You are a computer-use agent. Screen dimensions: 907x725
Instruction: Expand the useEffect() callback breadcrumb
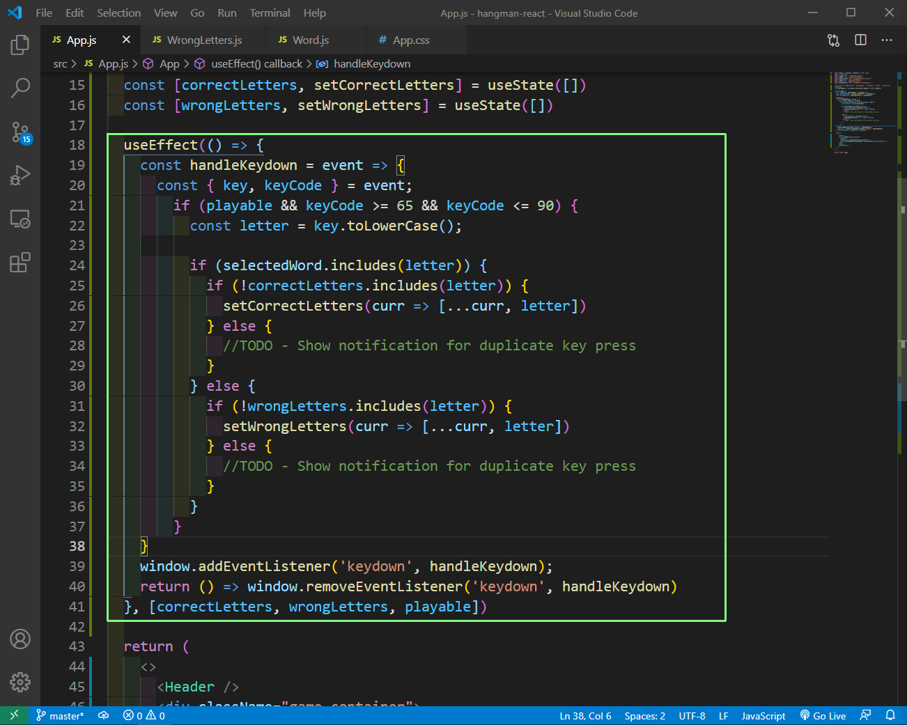tap(249, 64)
